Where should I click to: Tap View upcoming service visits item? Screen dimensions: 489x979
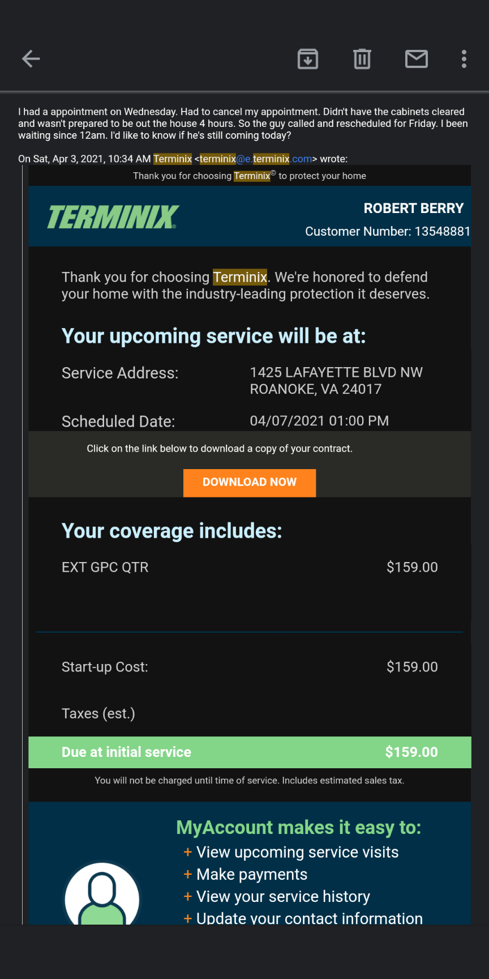(x=297, y=852)
